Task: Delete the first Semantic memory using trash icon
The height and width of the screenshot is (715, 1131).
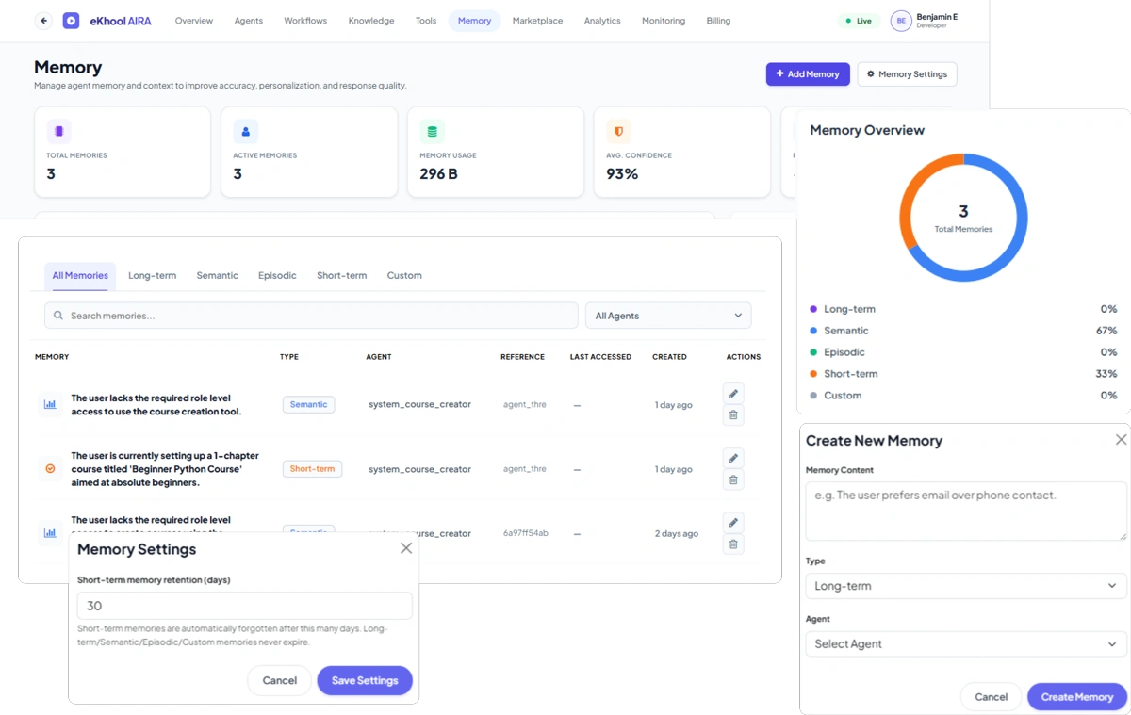Action: pyautogui.click(x=733, y=415)
